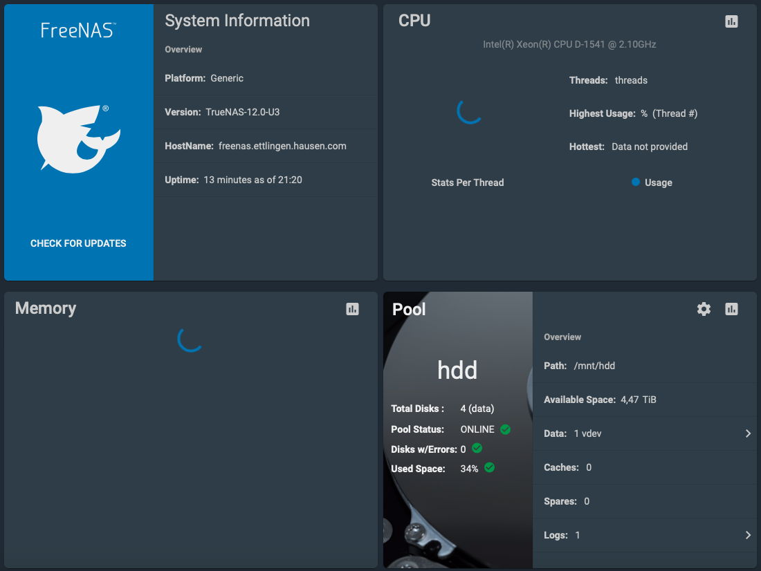Click the /mnt/hdd path value
This screenshot has width=761, height=571.
click(x=594, y=366)
